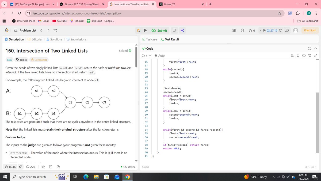Show hidden system tray icons chevron

pos(274,177)
